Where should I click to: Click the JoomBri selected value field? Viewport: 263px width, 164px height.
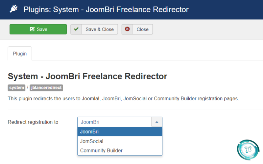[x=114, y=122]
